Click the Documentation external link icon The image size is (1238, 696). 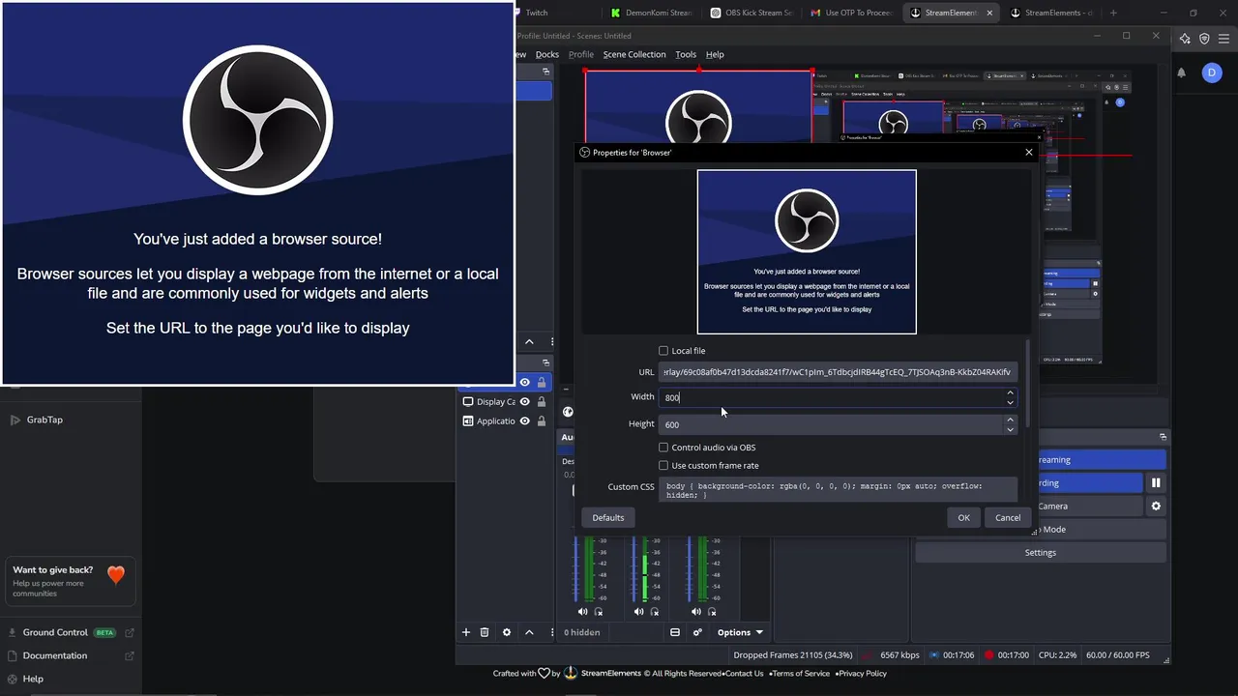(x=130, y=655)
